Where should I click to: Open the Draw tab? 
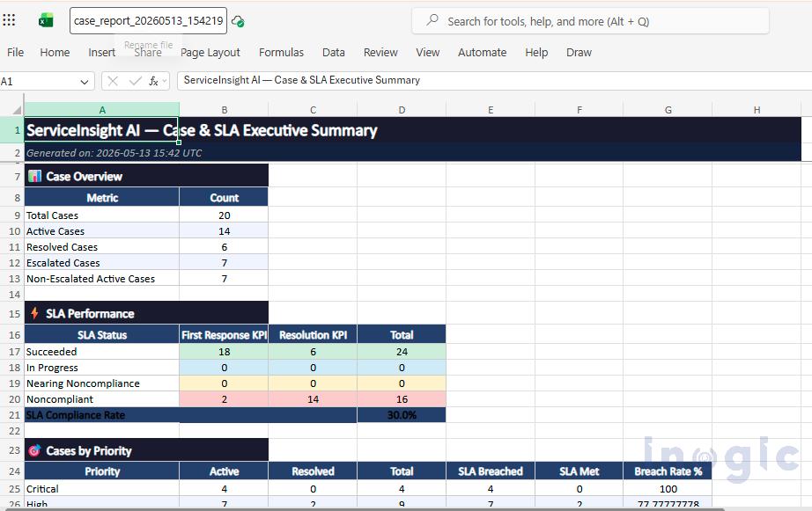coord(579,52)
